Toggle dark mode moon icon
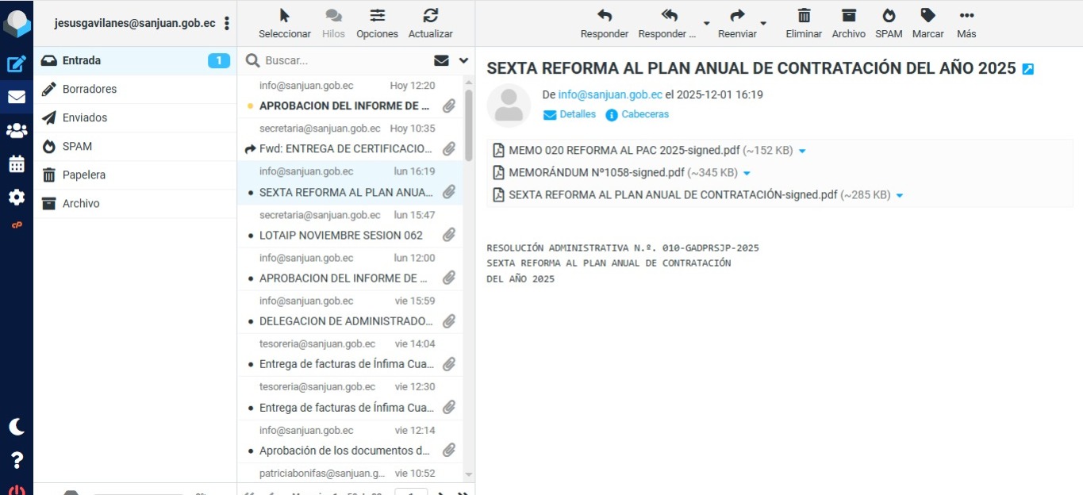The height and width of the screenshot is (495, 1083). pyautogui.click(x=17, y=427)
